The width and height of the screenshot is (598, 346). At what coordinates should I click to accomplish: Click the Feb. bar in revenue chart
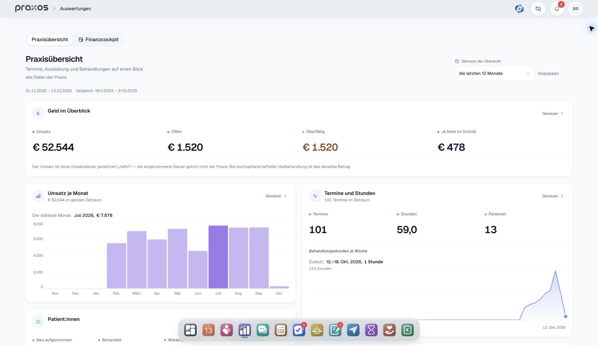pos(116,266)
